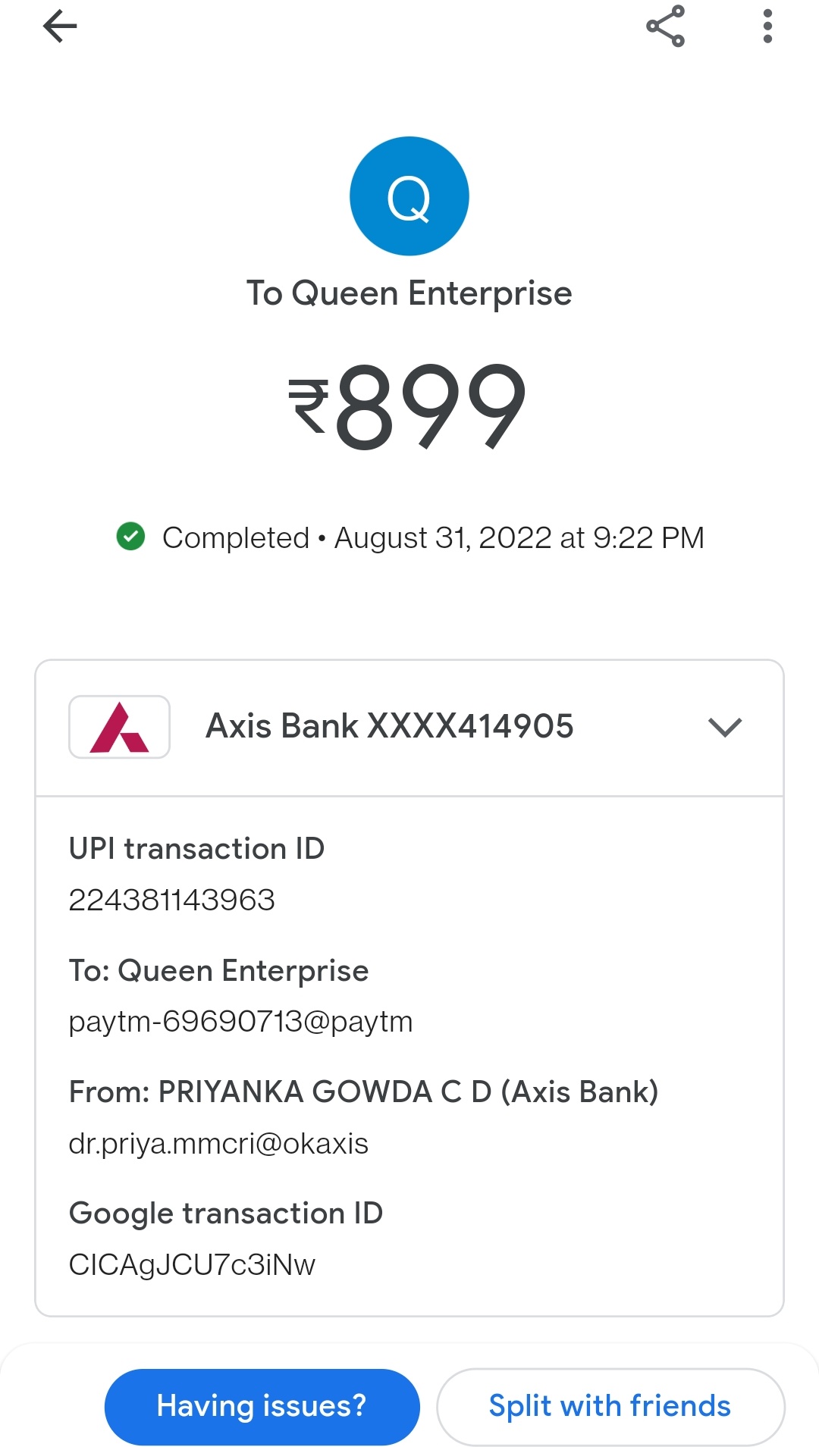Tap the Google transaction ID value
Image resolution: width=819 pixels, height=1447 pixels.
coord(192,1264)
